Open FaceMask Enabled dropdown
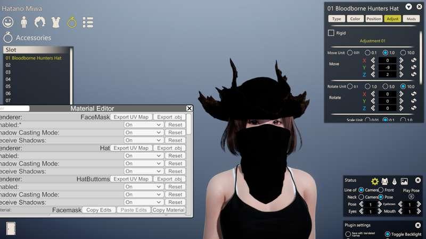 coord(143,125)
